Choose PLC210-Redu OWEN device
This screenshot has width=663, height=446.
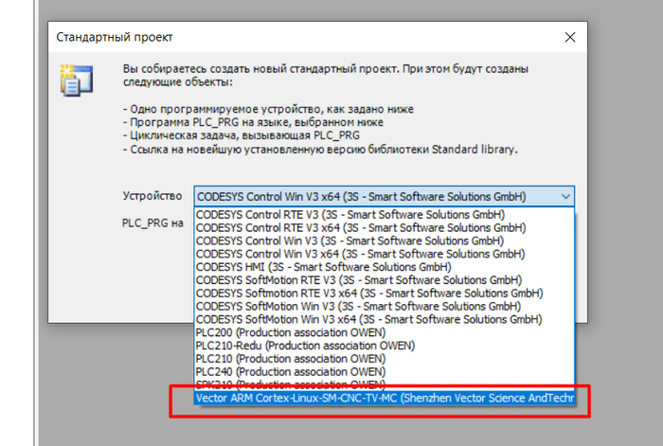click(384, 346)
